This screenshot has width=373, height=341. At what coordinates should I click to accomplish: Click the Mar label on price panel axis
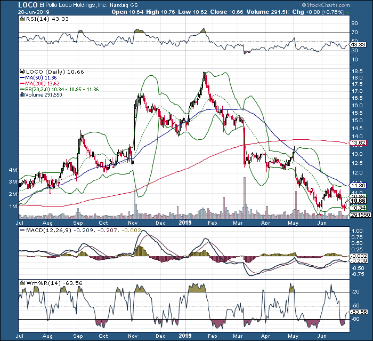click(238, 223)
